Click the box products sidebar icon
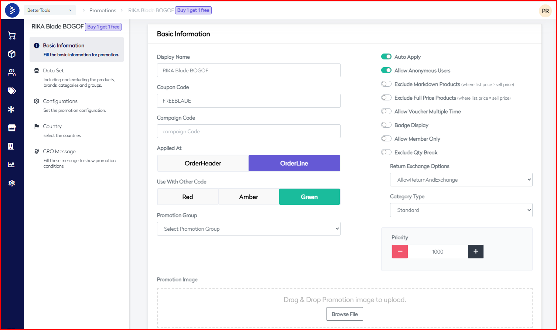This screenshot has height=330, width=557. pyautogui.click(x=12, y=54)
